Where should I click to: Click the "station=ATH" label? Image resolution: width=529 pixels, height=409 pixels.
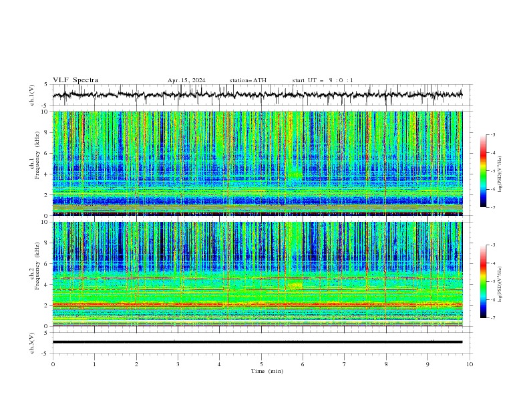(248, 80)
